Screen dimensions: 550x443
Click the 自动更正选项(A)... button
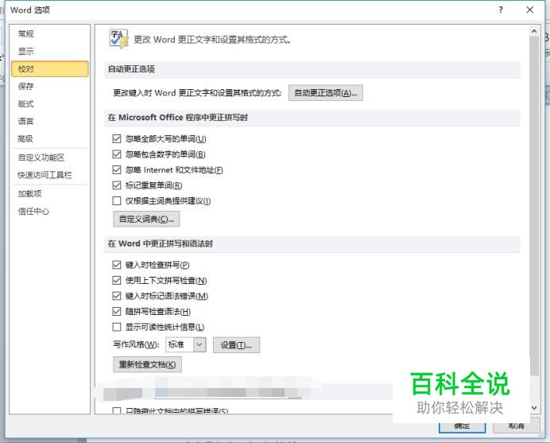(326, 93)
